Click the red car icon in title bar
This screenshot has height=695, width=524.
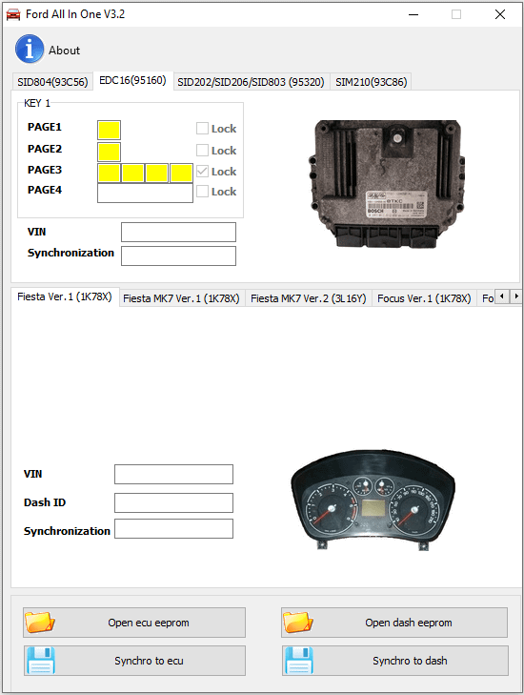[13, 14]
